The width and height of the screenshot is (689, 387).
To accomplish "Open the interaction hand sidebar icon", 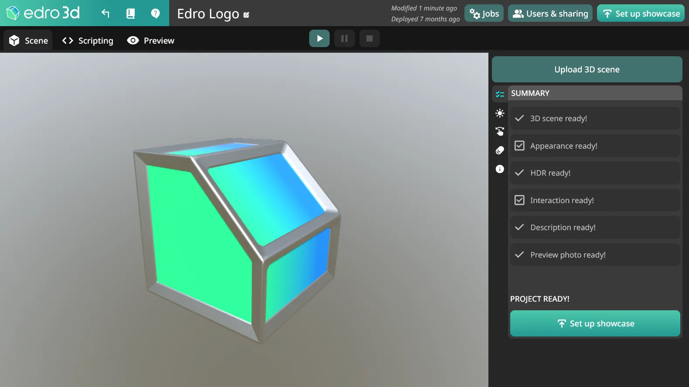I will coord(500,131).
